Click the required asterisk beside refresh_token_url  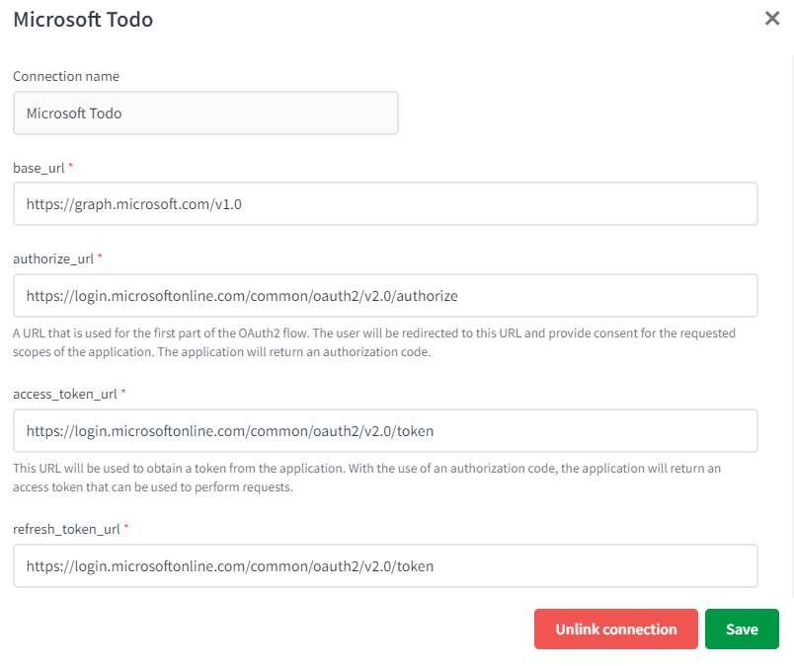126,528
